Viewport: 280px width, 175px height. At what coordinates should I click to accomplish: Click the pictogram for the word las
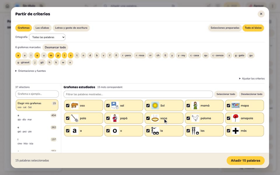click(195, 131)
